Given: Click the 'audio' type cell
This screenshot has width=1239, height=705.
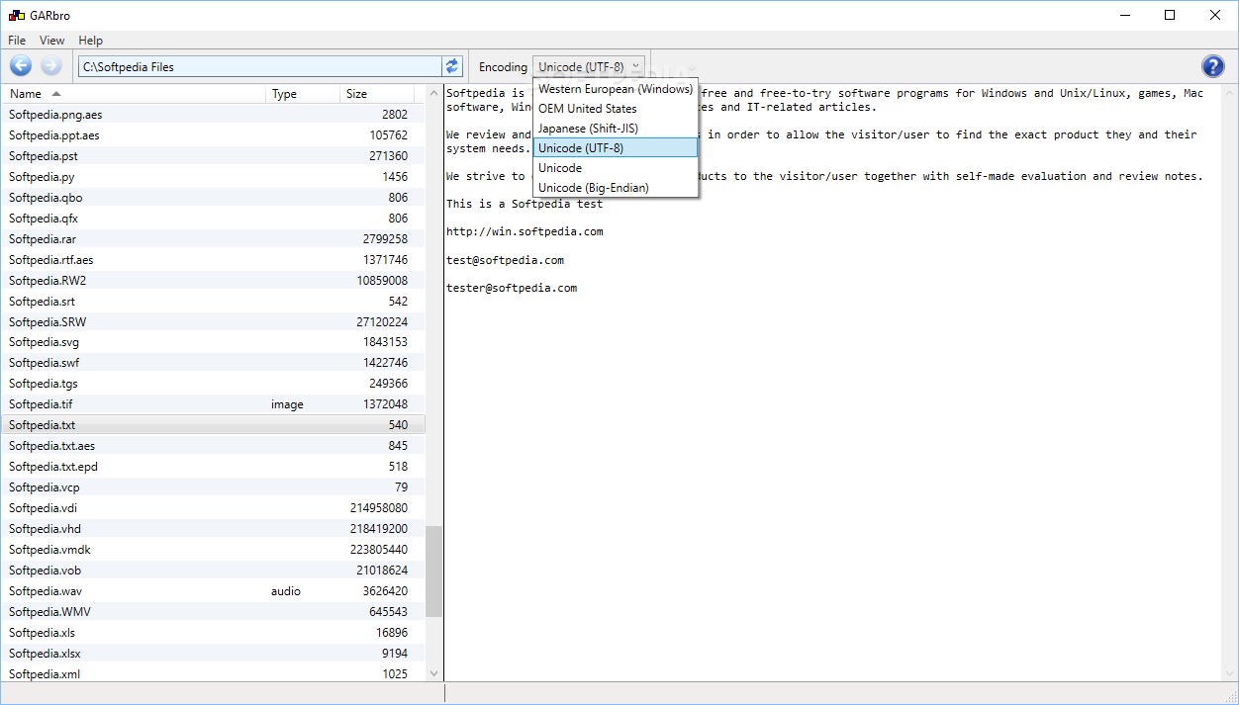Looking at the screenshot, I should (x=286, y=591).
